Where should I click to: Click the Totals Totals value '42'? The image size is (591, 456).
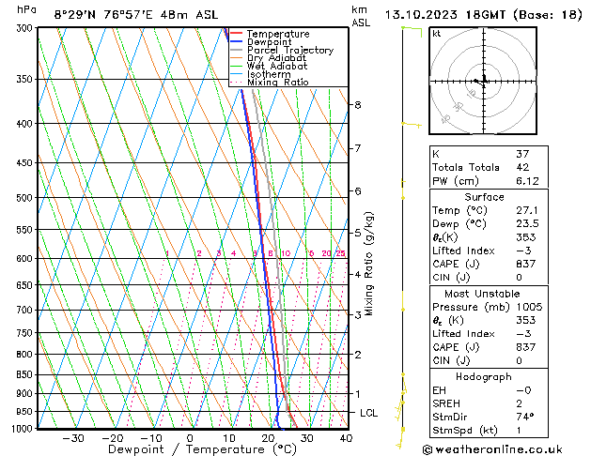tap(522, 167)
